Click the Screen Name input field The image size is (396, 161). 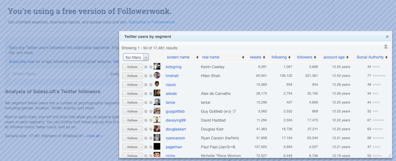click(58, 74)
